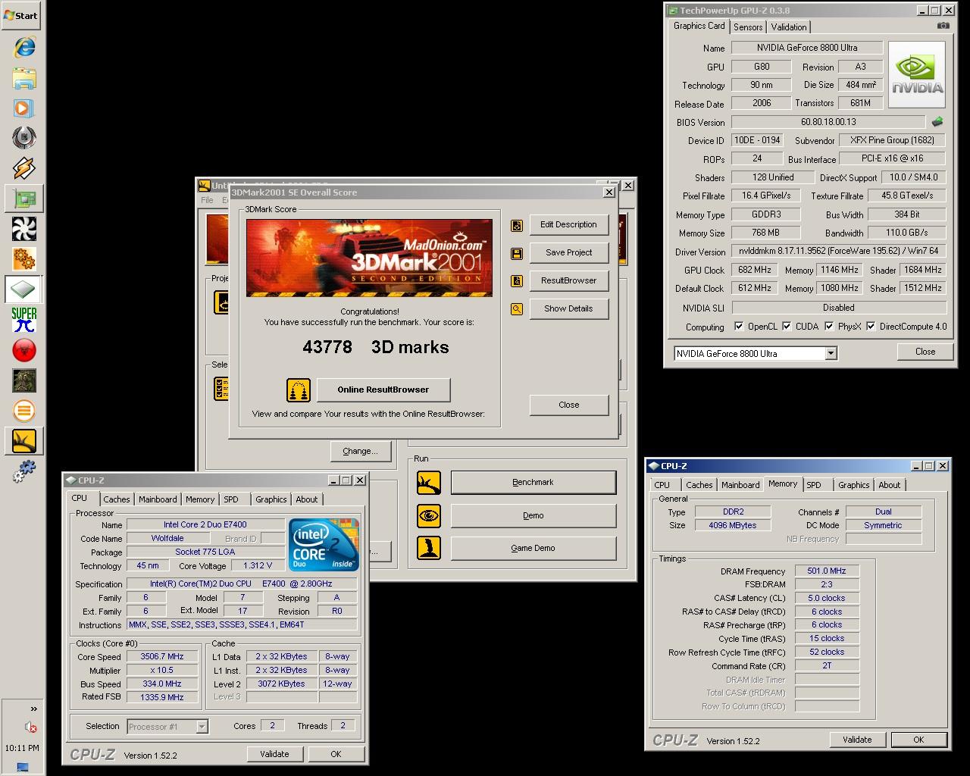
Task: Toggle the OpenCL checkbox in GPU-Z
Action: [739, 327]
